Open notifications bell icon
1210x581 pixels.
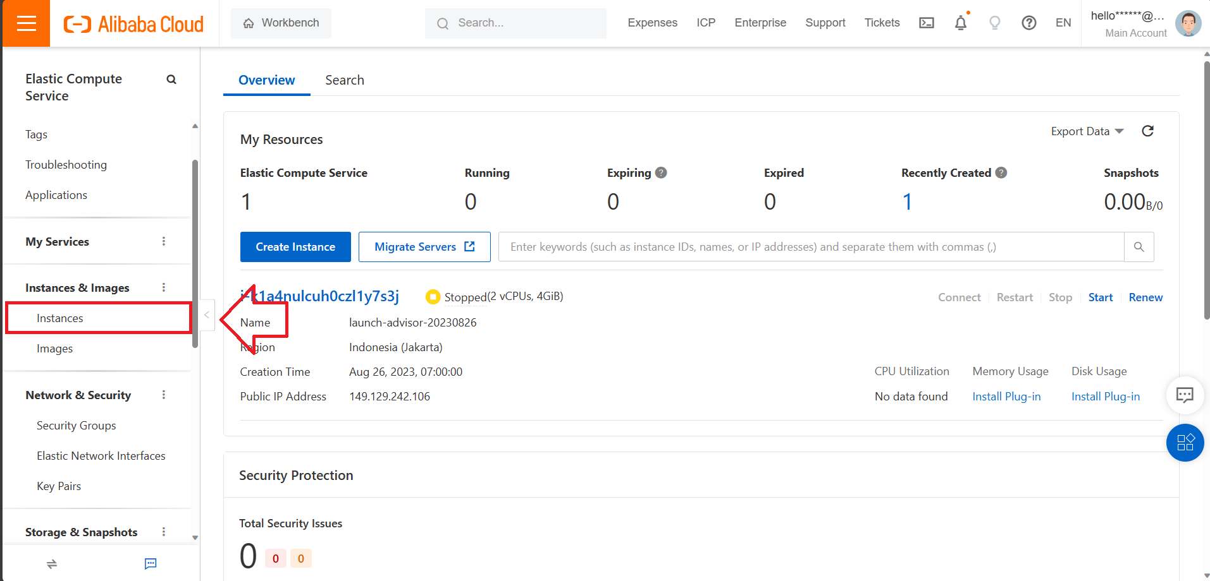pos(960,23)
